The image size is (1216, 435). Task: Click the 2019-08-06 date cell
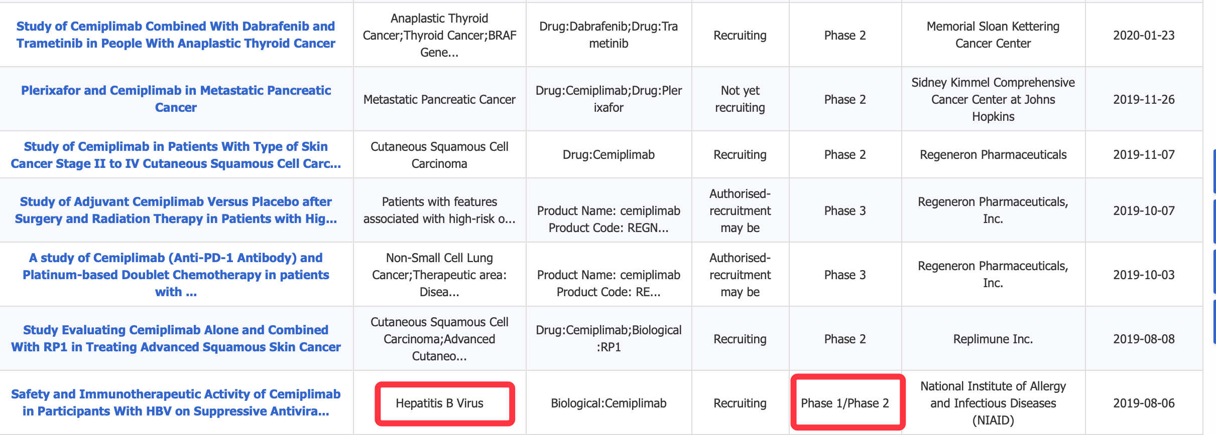(1144, 403)
